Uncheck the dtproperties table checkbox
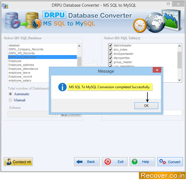This screenshot has height=180, width=186. pos(110,58)
